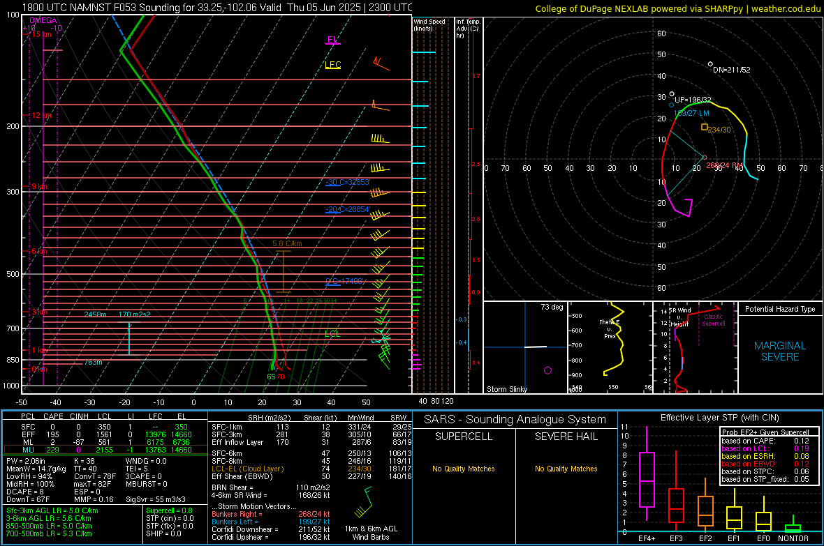This screenshot has width=824, height=546.
Task: Click the 'Inf. Temp. Adv.' panel header
Action: coord(468,29)
